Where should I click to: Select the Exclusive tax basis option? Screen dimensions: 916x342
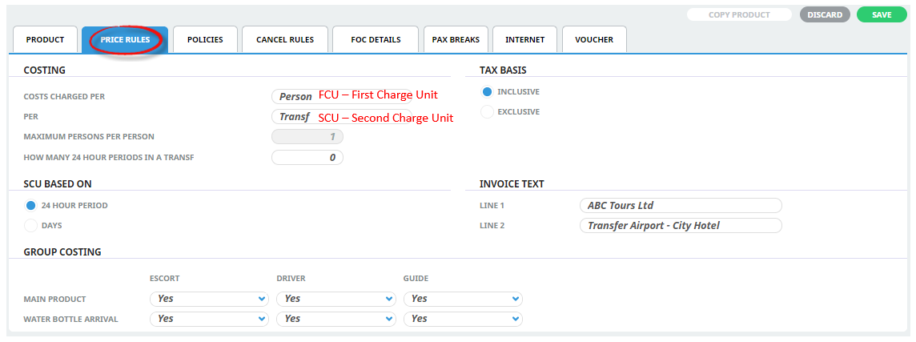coord(487,112)
